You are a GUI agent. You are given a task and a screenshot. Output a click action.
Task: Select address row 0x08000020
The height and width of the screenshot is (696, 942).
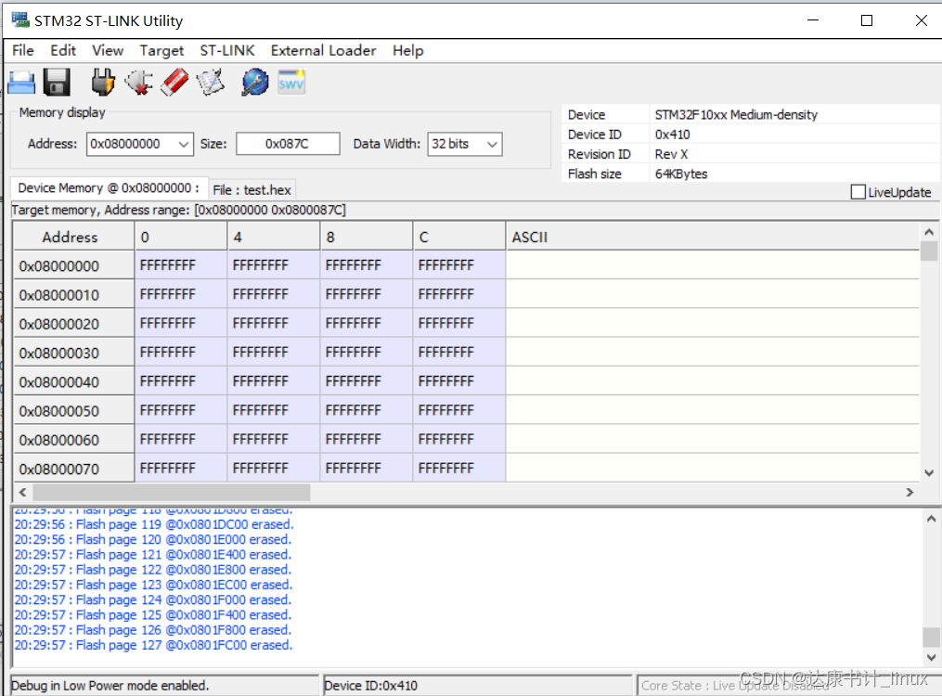click(x=73, y=324)
